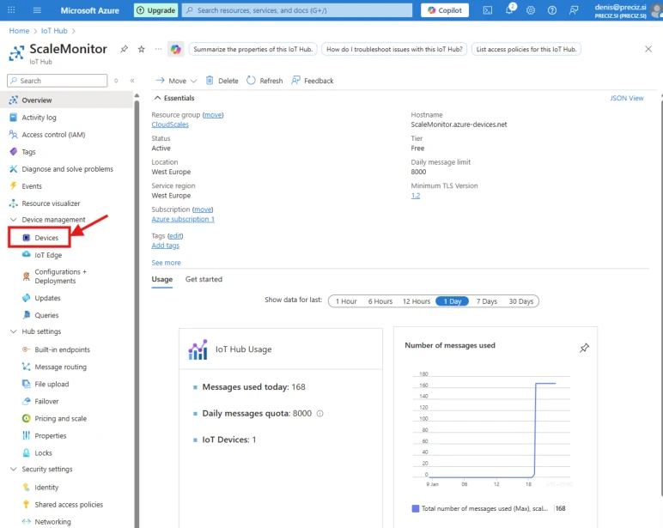This screenshot has height=528, width=663.
Task: Open the CloudScales resource group link
Action: [170, 124]
